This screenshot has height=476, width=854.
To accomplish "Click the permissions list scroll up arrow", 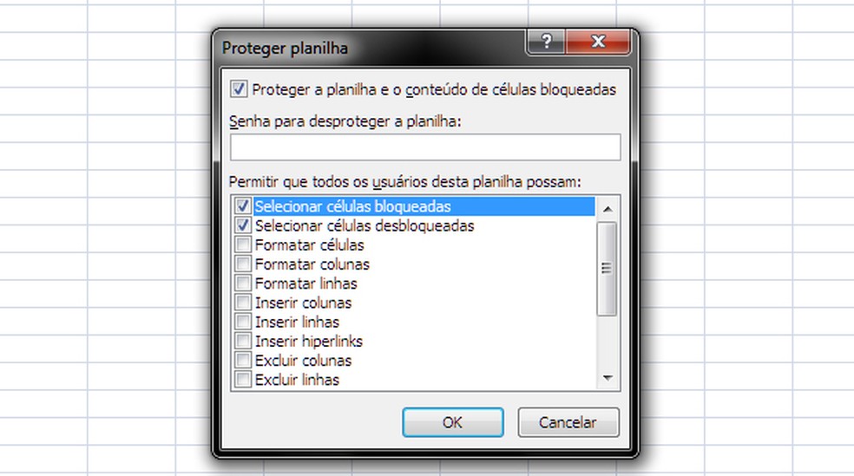I will (x=608, y=208).
